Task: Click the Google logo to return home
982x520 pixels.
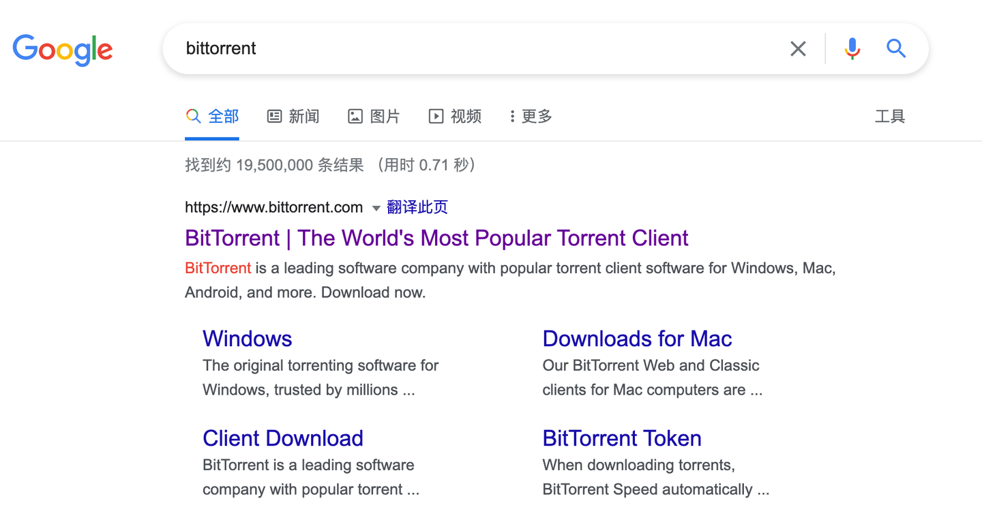Action: (62, 49)
